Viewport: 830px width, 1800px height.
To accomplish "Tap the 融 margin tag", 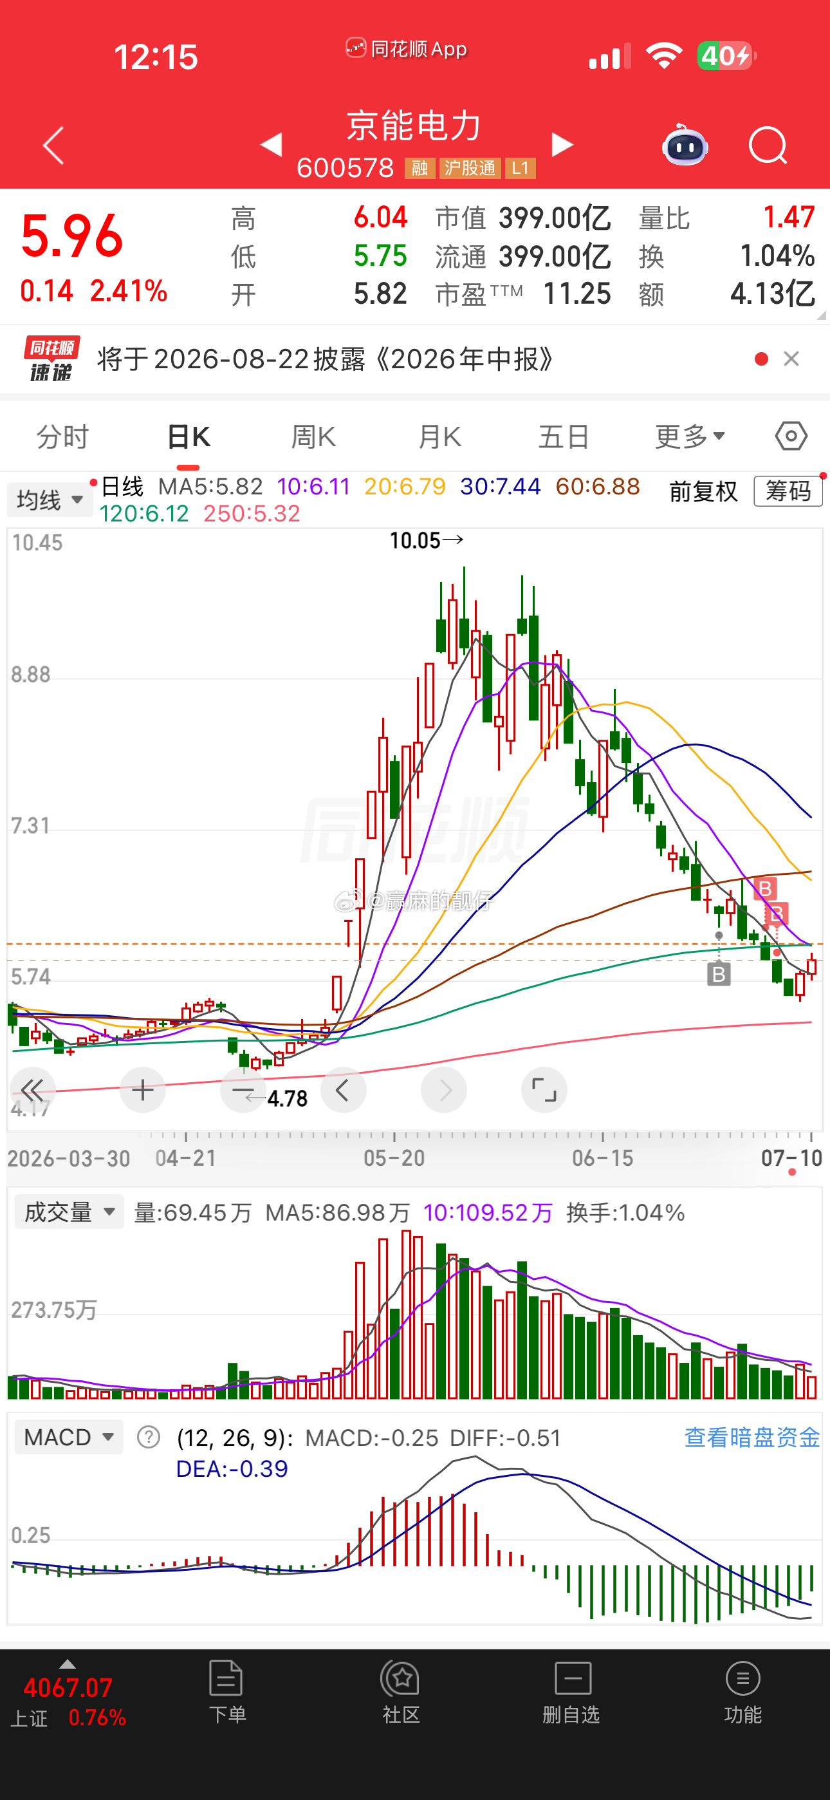I will pyautogui.click(x=420, y=169).
